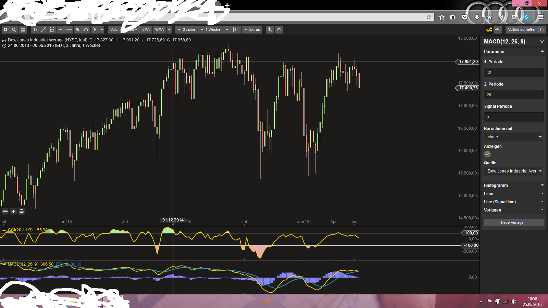Viewport: 548px width, 308px height.
Task: Click the line chart comparison icon
Action: (x=498, y=30)
